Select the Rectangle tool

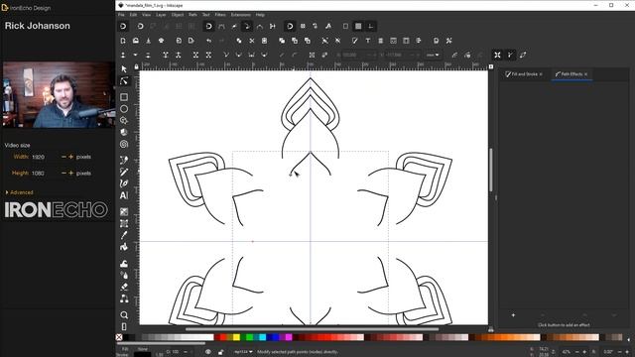click(124, 97)
